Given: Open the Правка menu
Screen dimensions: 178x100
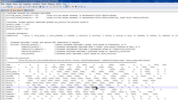Looking at the screenshot, I should point(9,4).
